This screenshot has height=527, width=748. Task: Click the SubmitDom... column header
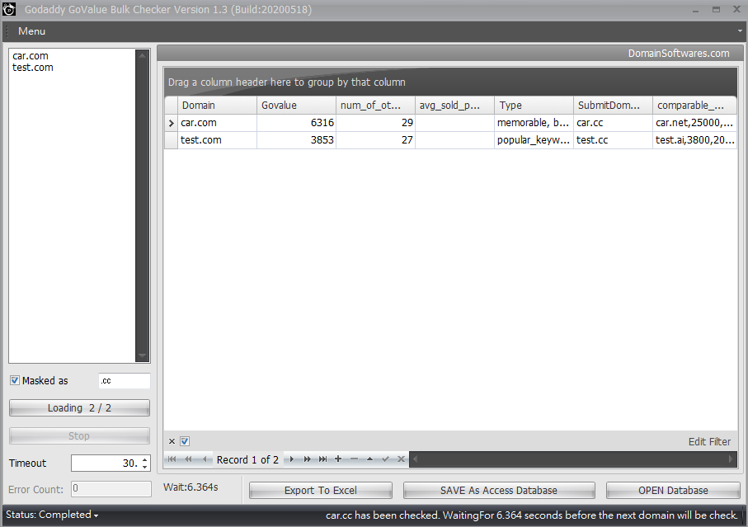613,106
